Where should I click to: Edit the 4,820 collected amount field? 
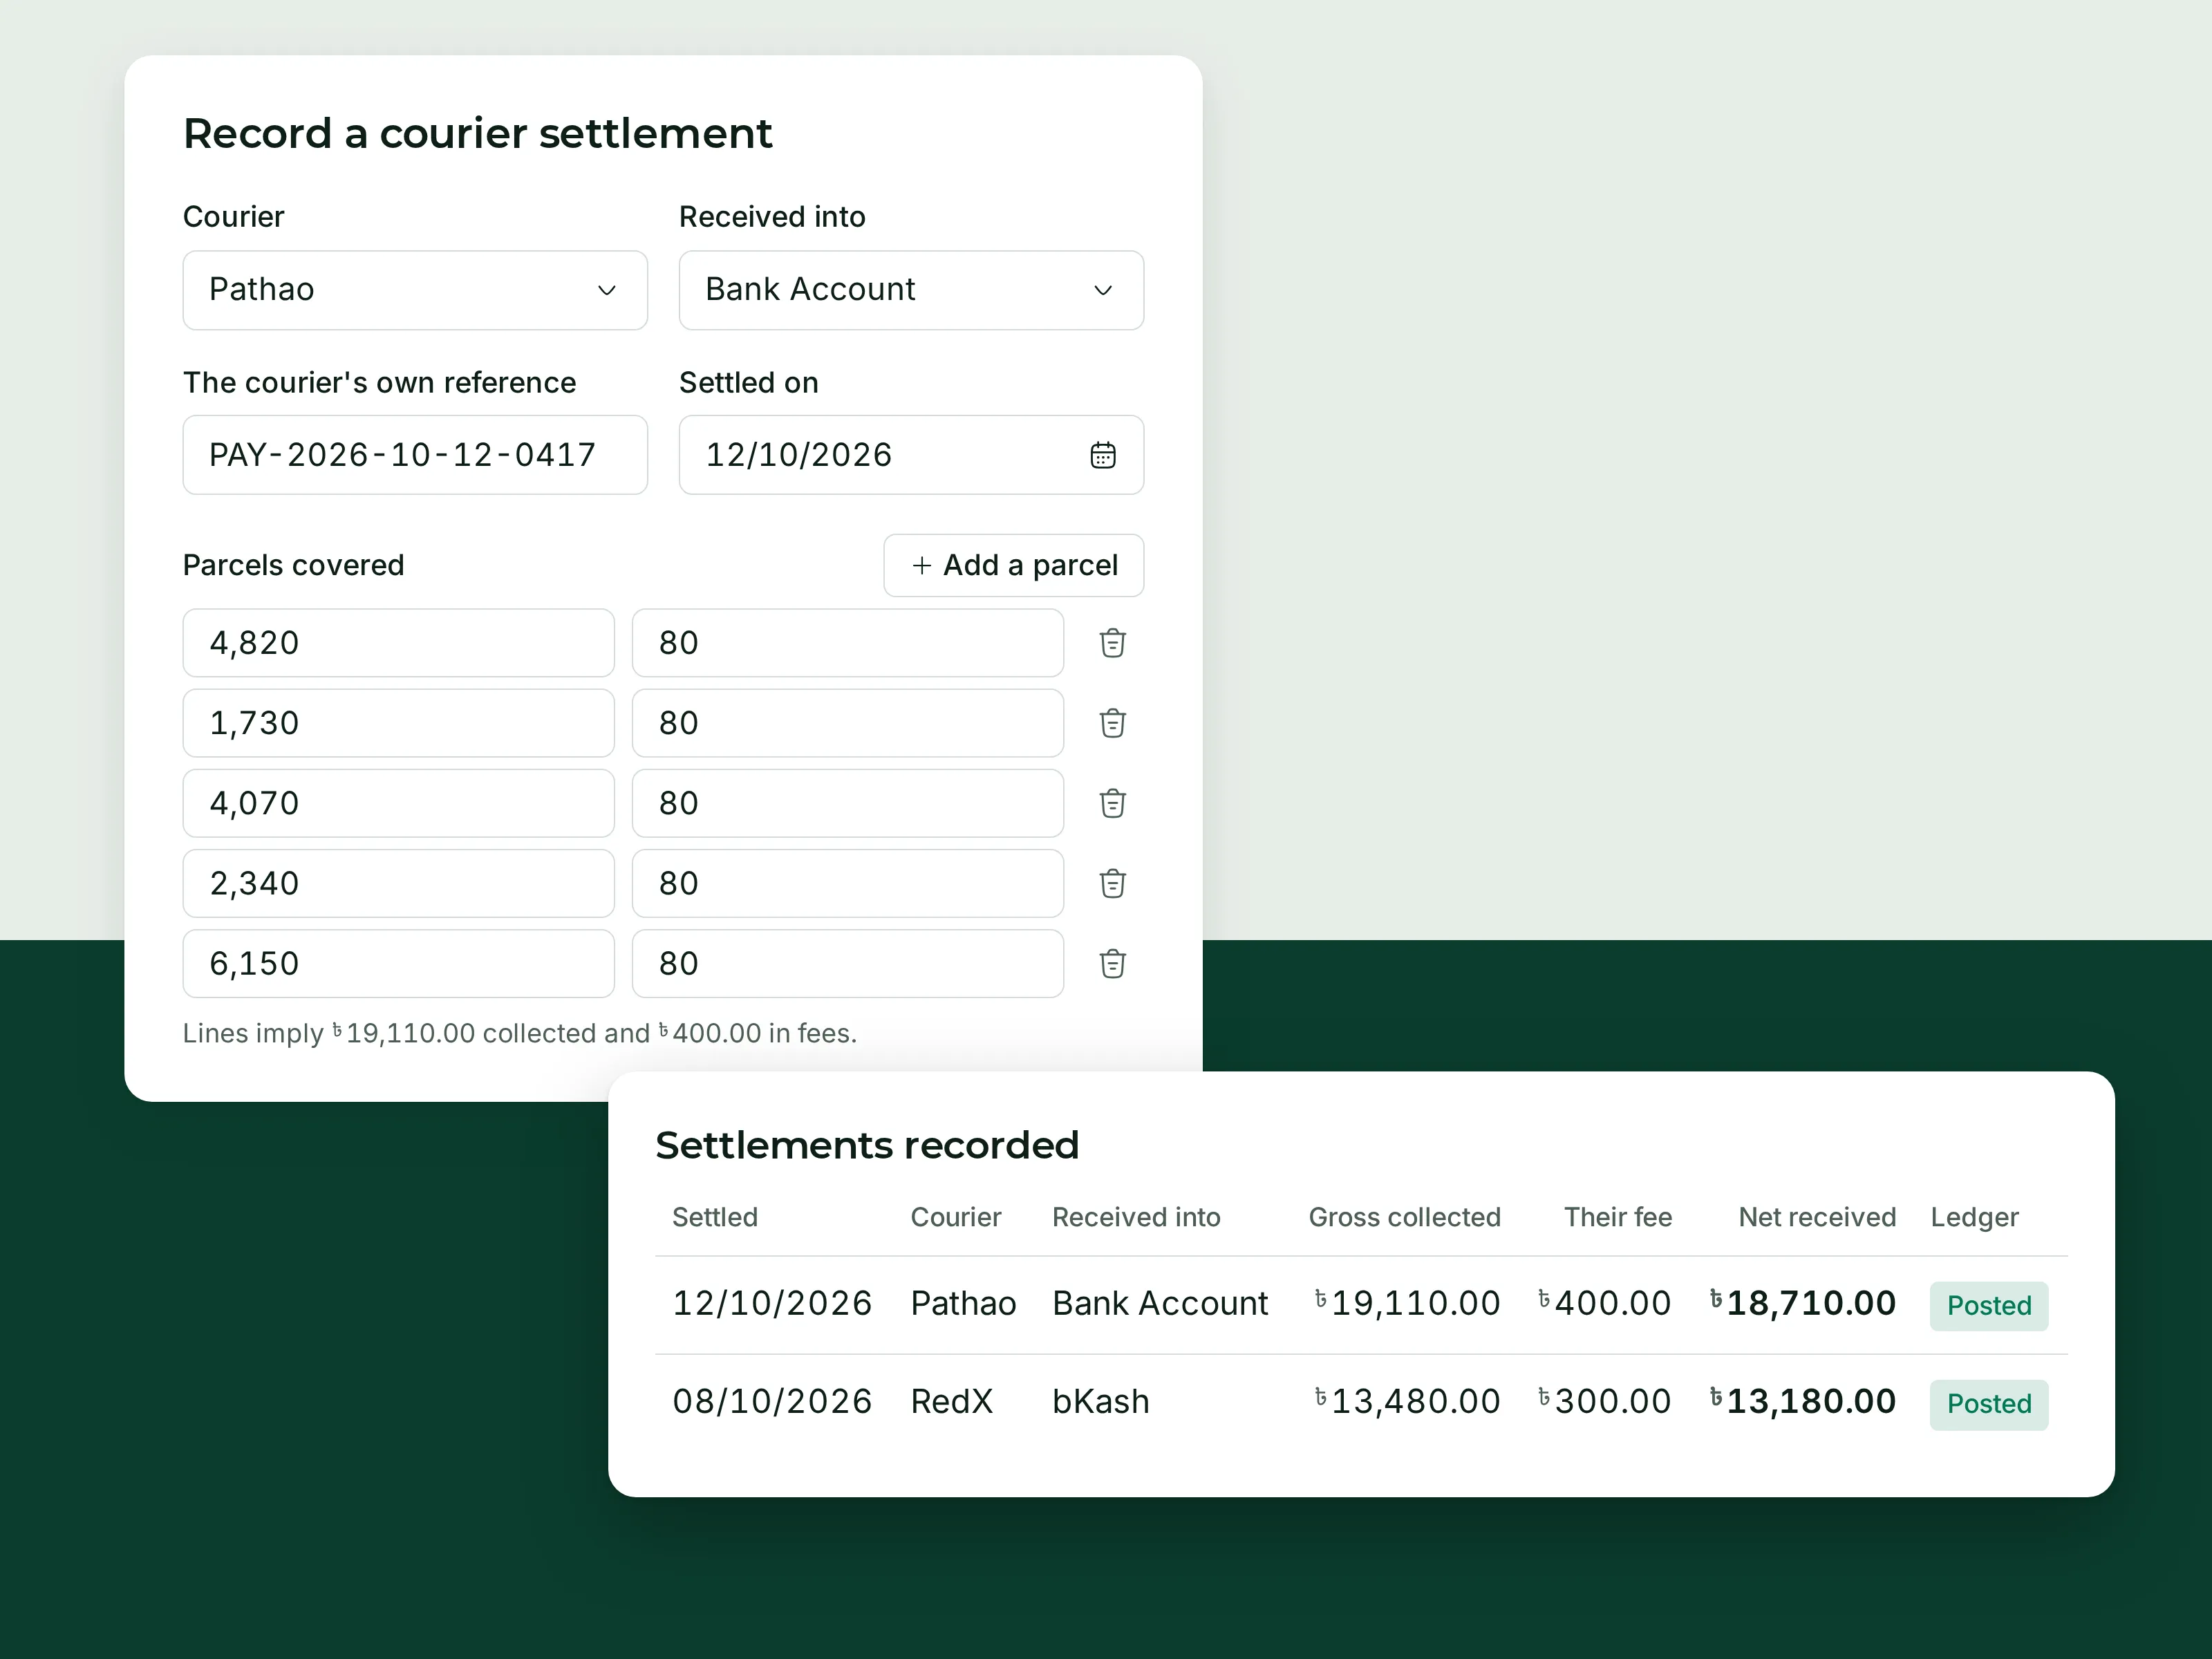pos(398,643)
